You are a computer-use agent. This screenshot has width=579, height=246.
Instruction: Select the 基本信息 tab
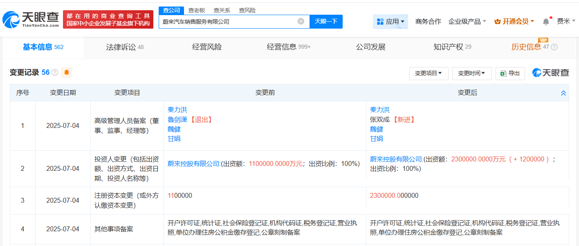pos(43,47)
